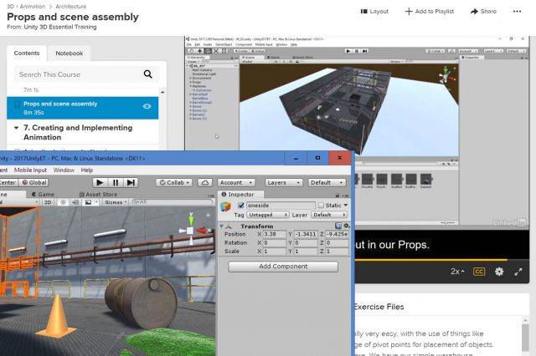Open the Window menu in zoomed Unity window
Screen dimensions: 536x356
64,170
